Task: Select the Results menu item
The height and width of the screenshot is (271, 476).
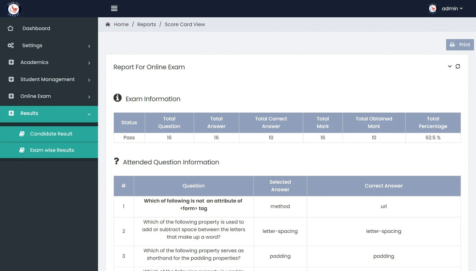Action: tap(29, 113)
